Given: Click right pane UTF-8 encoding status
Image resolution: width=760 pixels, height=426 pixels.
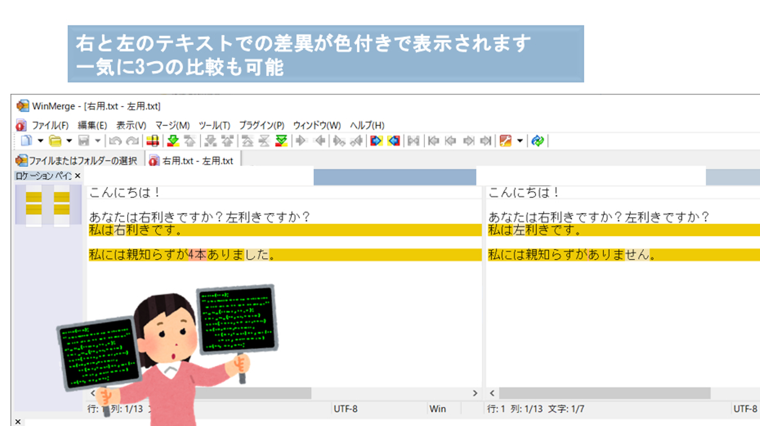Looking at the screenshot, I should (x=745, y=409).
